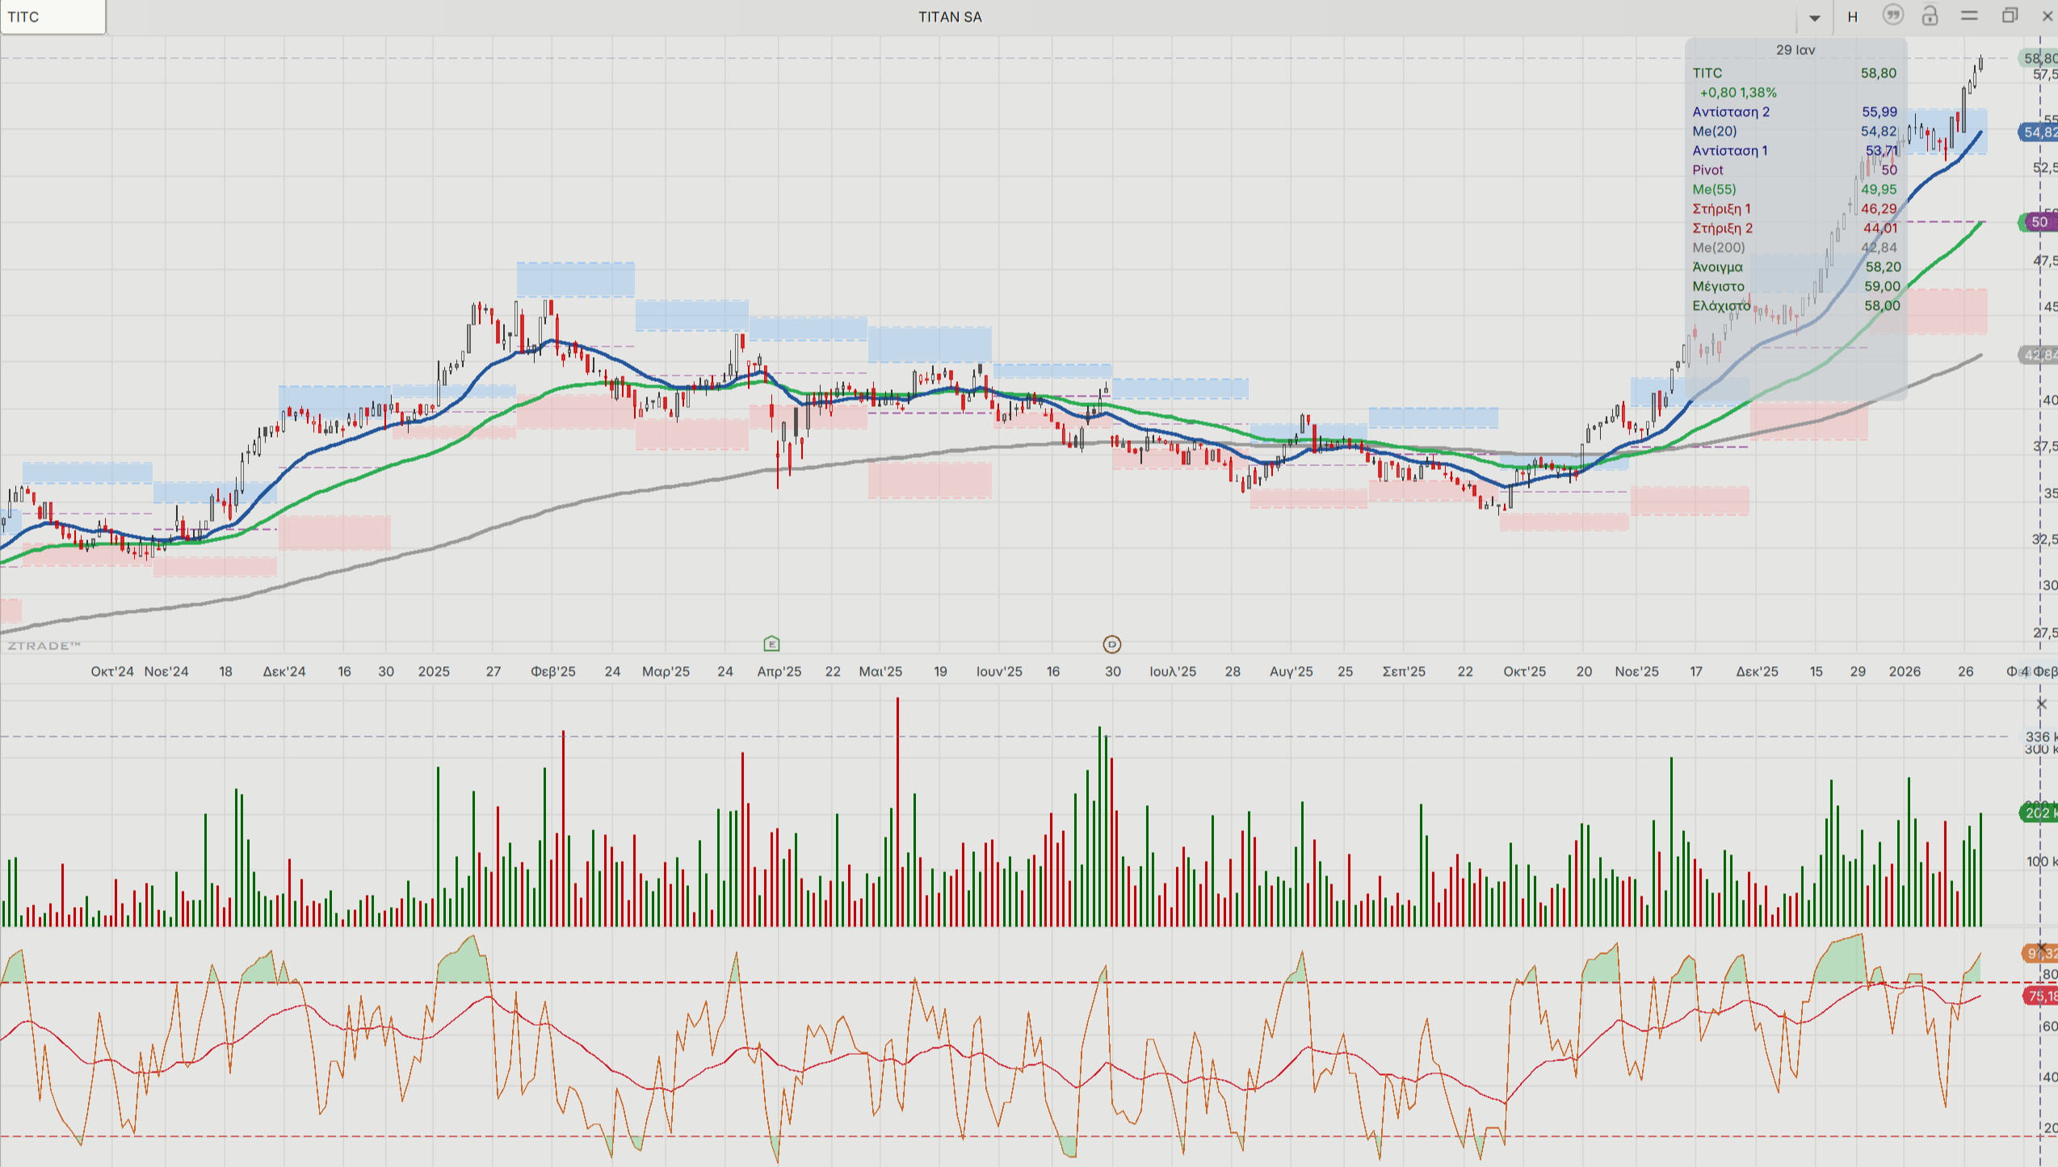Image resolution: width=2058 pixels, height=1167 pixels.
Task: Click the Με(20) moving average legend entry
Action: pyautogui.click(x=1714, y=131)
